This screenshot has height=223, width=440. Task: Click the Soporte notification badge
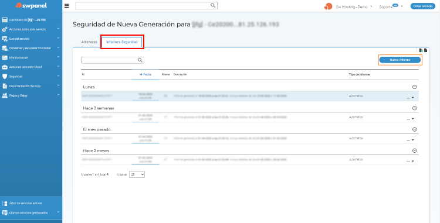[395, 5]
